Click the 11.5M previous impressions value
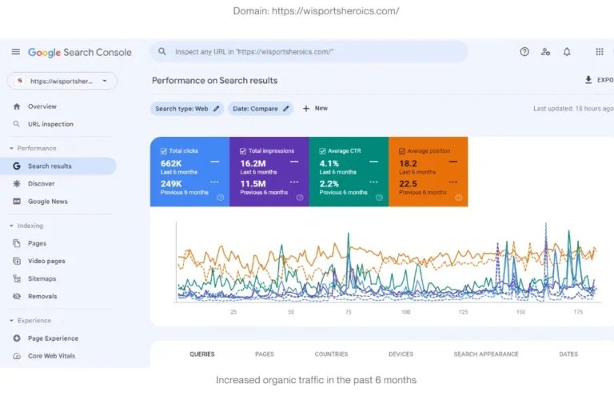 [x=253, y=184]
